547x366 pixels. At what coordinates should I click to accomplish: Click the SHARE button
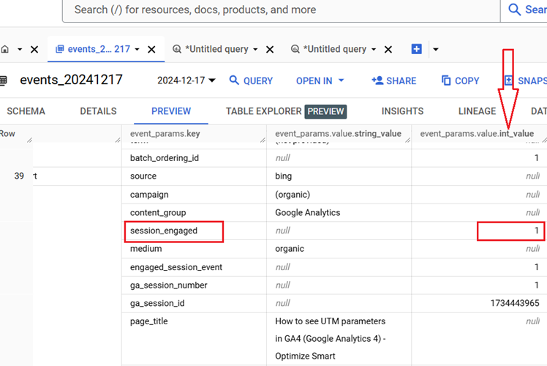pos(394,81)
